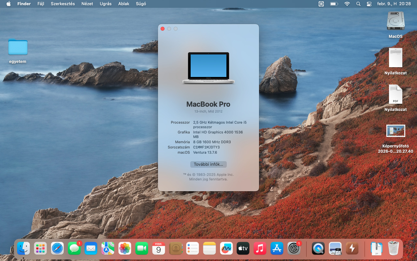Launch Maps from the Dock
417x261 pixels.
coord(108,249)
